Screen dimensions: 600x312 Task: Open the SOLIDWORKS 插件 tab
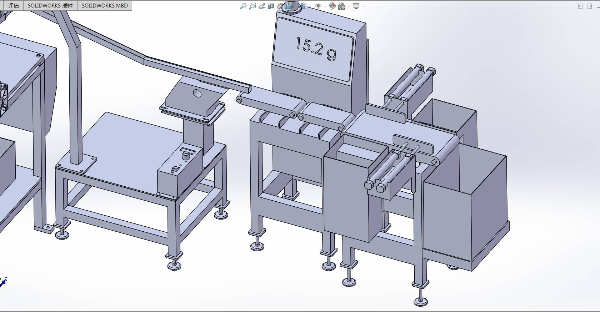click(50, 6)
